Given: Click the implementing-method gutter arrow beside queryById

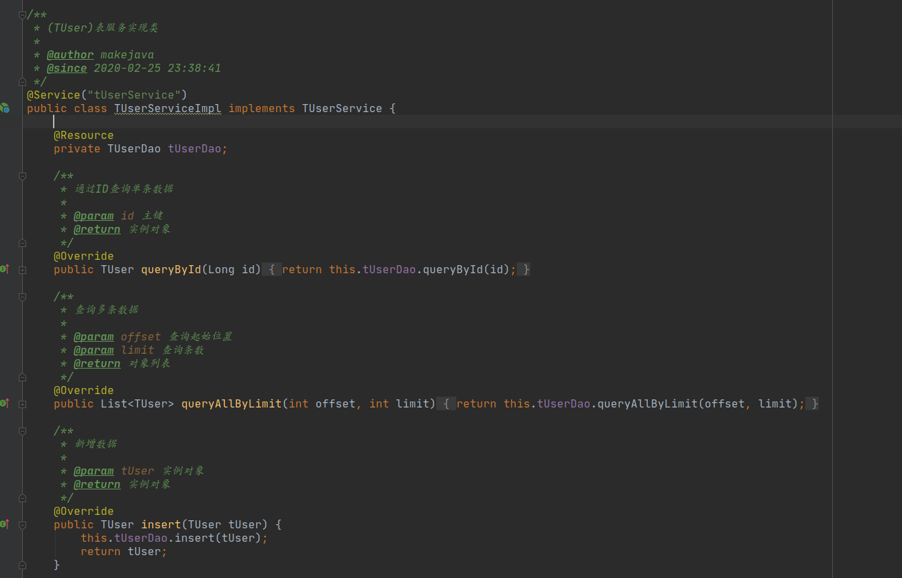Looking at the screenshot, I should pyautogui.click(x=4, y=269).
